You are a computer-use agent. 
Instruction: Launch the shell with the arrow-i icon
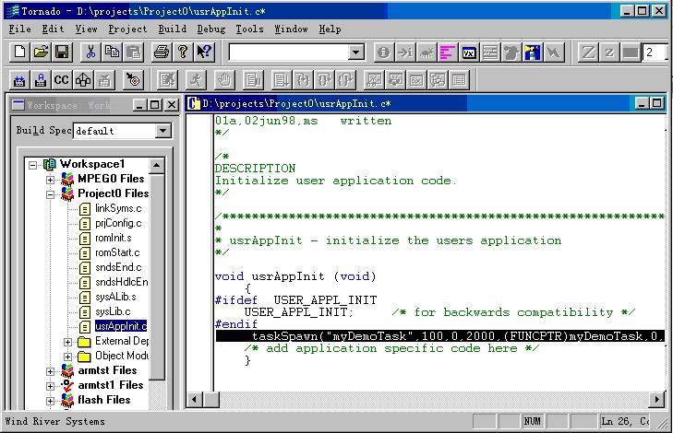click(x=404, y=53)
